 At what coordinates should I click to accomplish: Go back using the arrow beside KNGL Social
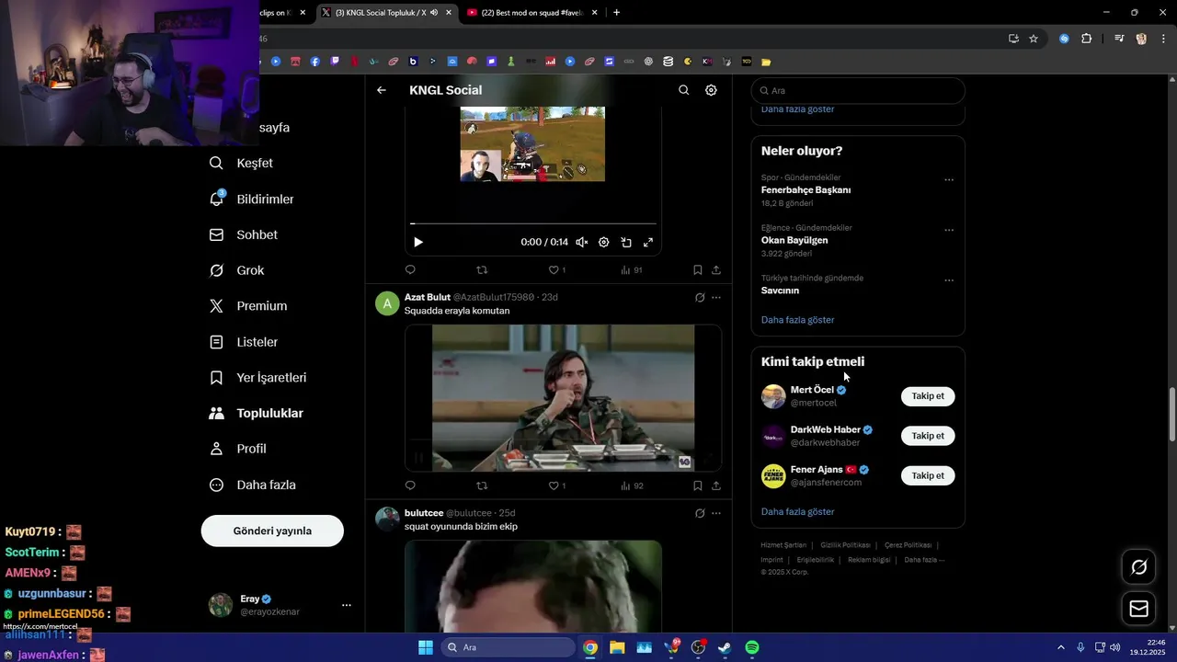point(382,90)
